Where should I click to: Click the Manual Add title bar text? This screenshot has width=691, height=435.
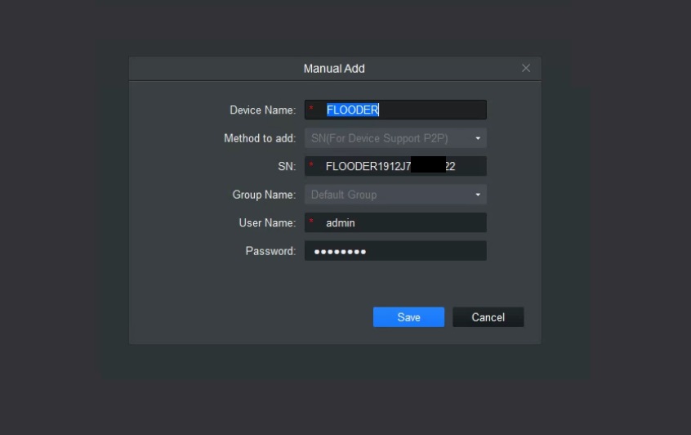pos(334,69)
